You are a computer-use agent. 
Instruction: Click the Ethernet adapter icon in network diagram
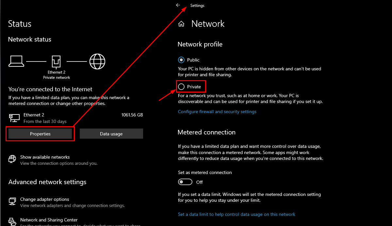[x=56, y=61]
